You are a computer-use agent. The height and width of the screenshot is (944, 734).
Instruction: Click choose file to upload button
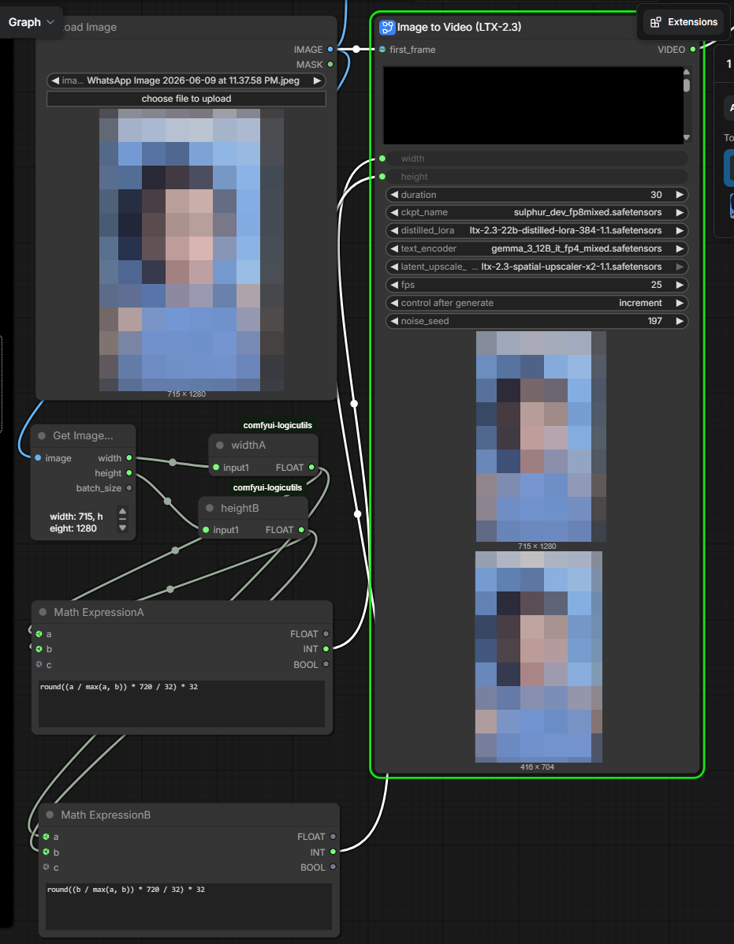186,99
